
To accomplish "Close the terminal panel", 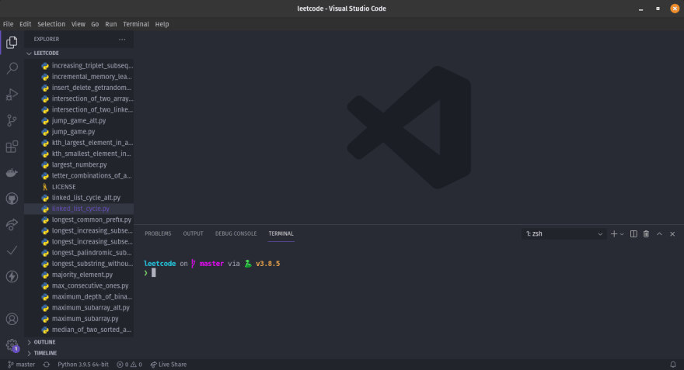I will click(x=672, y=233).
